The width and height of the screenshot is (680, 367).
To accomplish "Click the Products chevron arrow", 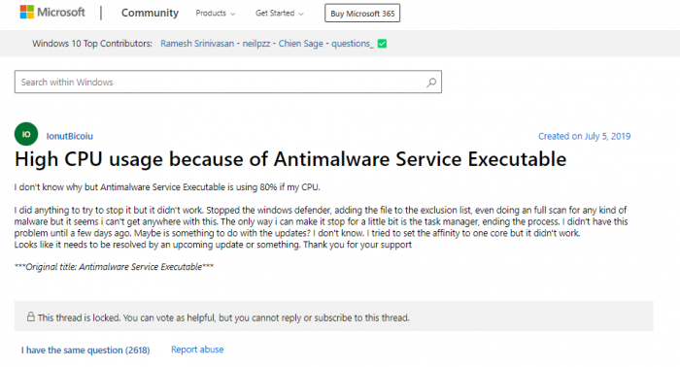I will point(233,14).
